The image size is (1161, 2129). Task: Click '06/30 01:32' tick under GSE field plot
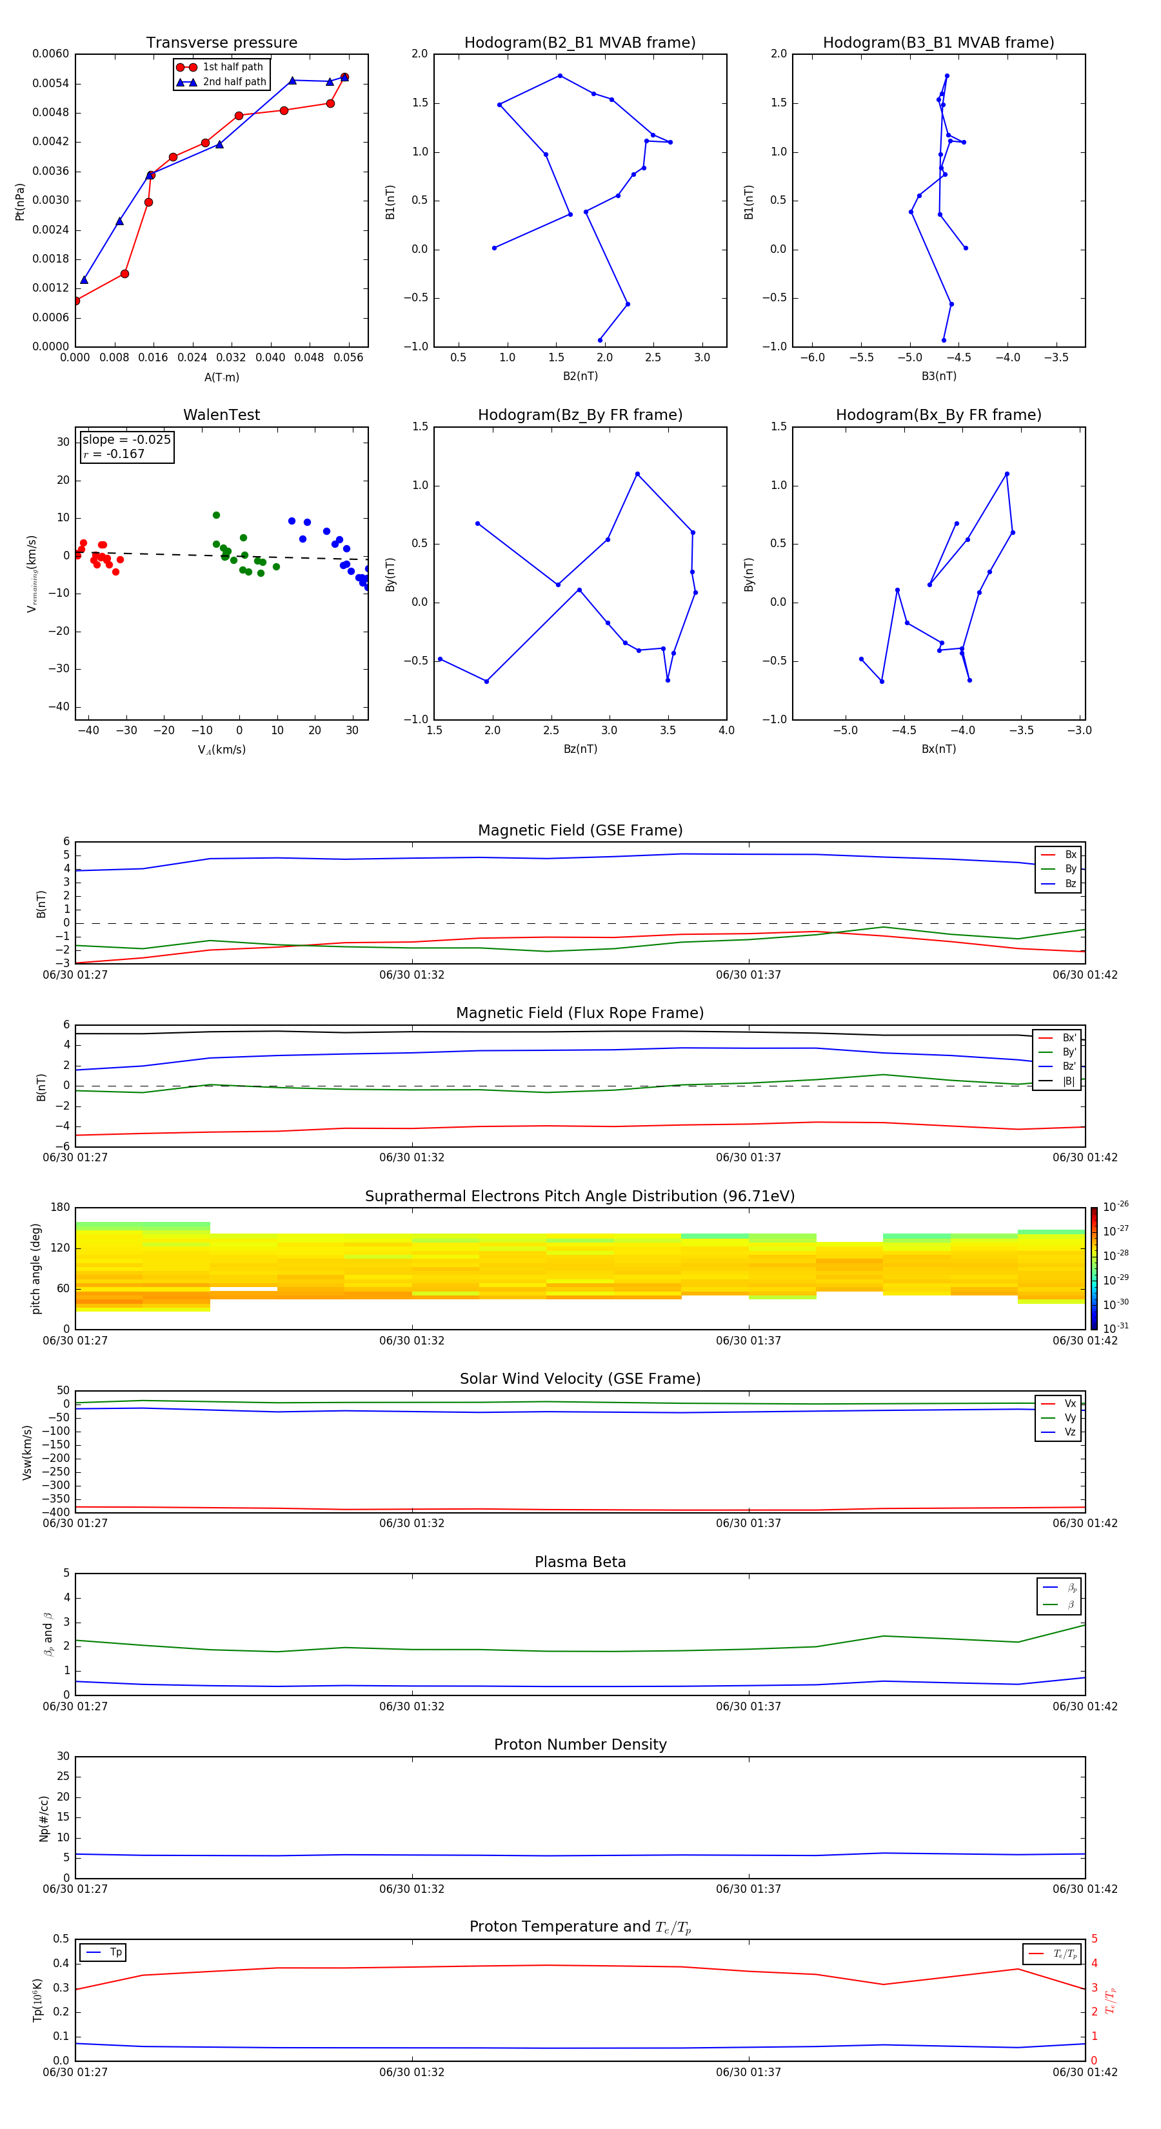pos(412,975)
